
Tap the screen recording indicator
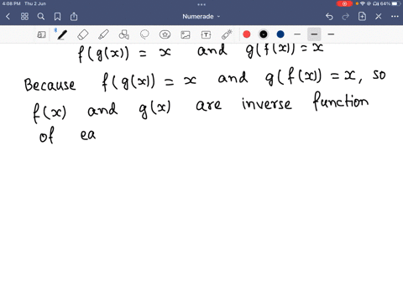point(344,3)
